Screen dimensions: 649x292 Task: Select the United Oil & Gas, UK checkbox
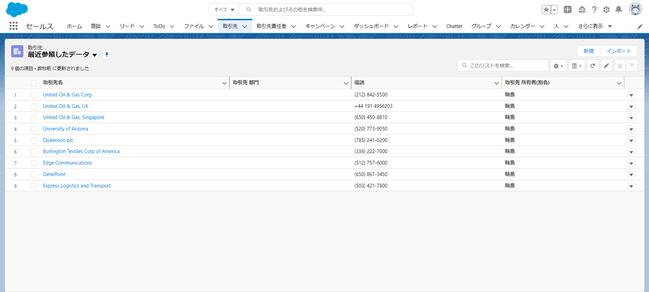(34, 106)
